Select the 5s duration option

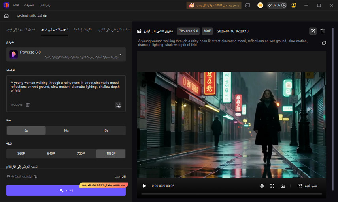pyautogui.click(x=26, y=130)
